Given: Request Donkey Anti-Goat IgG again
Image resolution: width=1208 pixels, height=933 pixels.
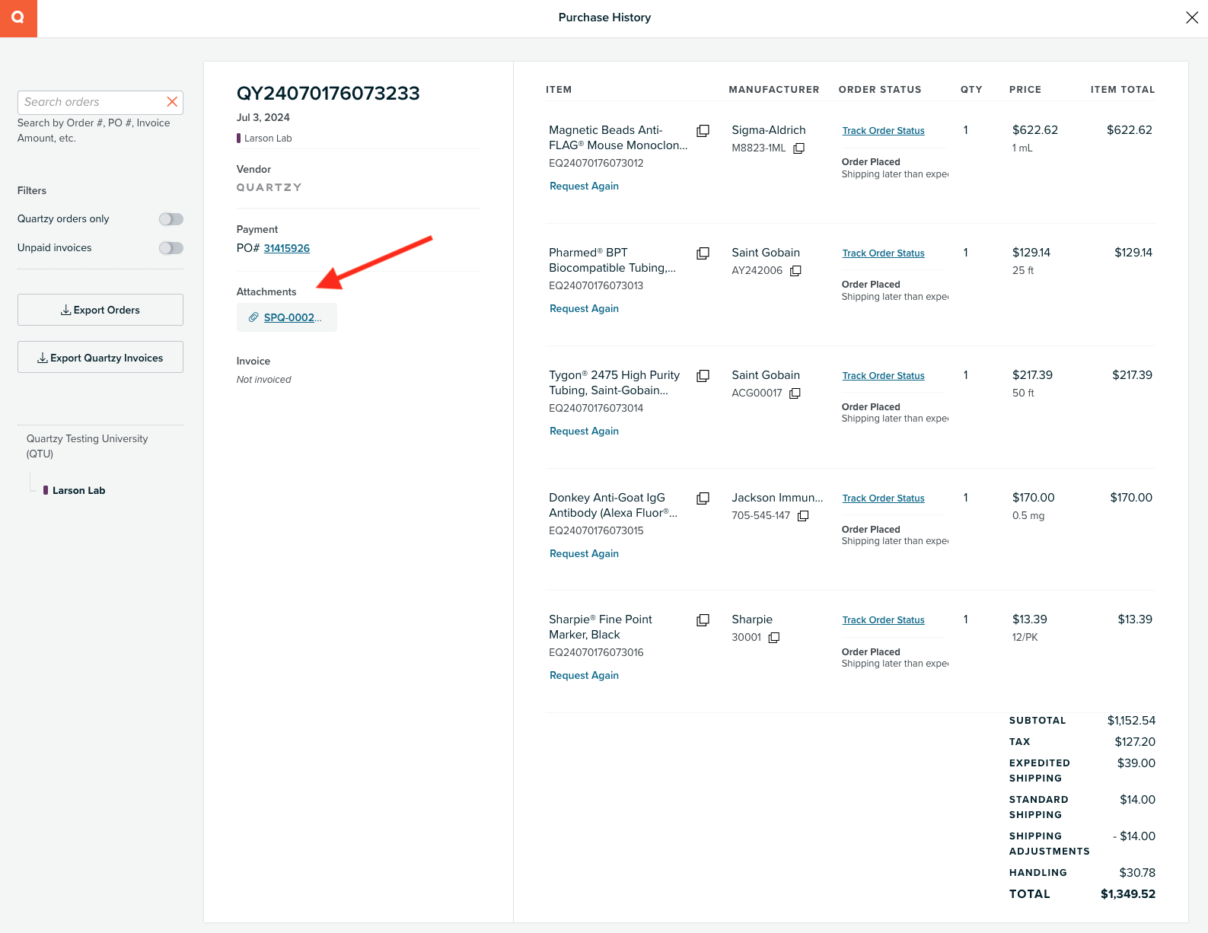Looking at the screenshot, I should (x=584, y=553).
